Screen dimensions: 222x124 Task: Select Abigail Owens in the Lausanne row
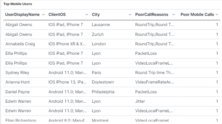click(19, 25)
